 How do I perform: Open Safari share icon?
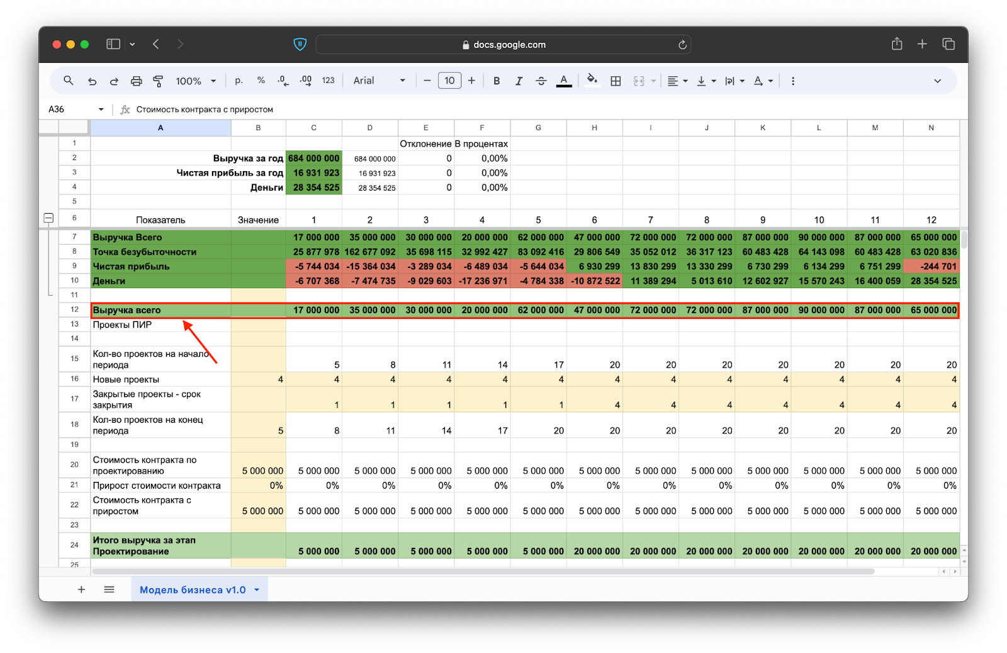pos(897,44)
